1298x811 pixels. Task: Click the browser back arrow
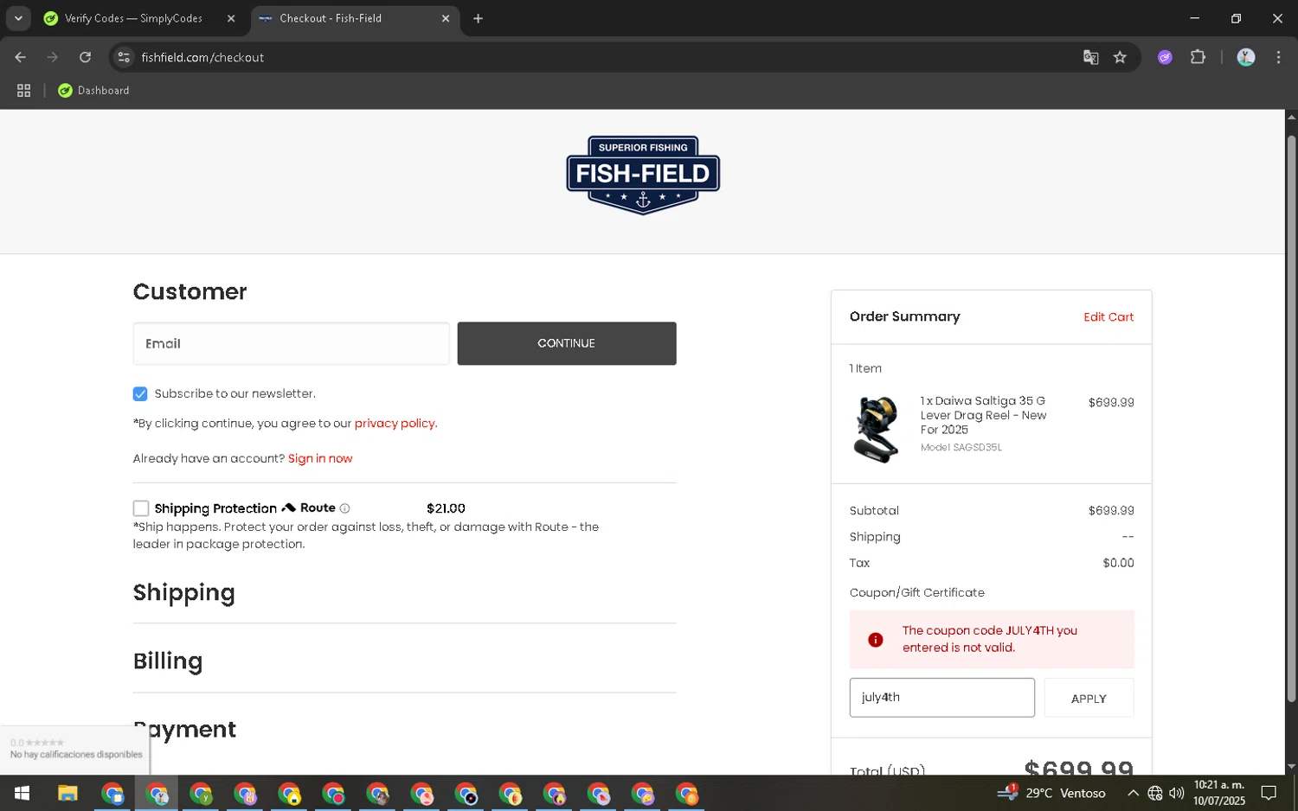coord(20,57)
